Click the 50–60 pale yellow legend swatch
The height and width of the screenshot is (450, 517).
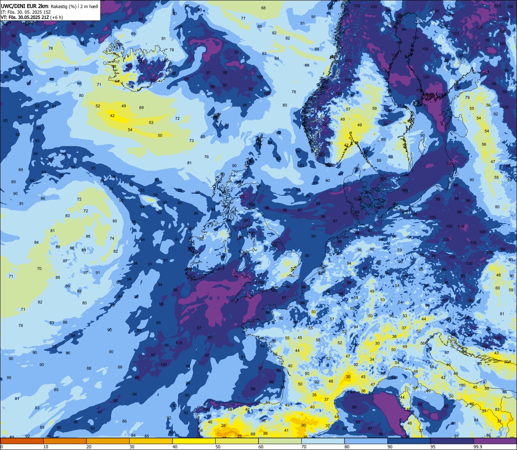click(237, 441)
